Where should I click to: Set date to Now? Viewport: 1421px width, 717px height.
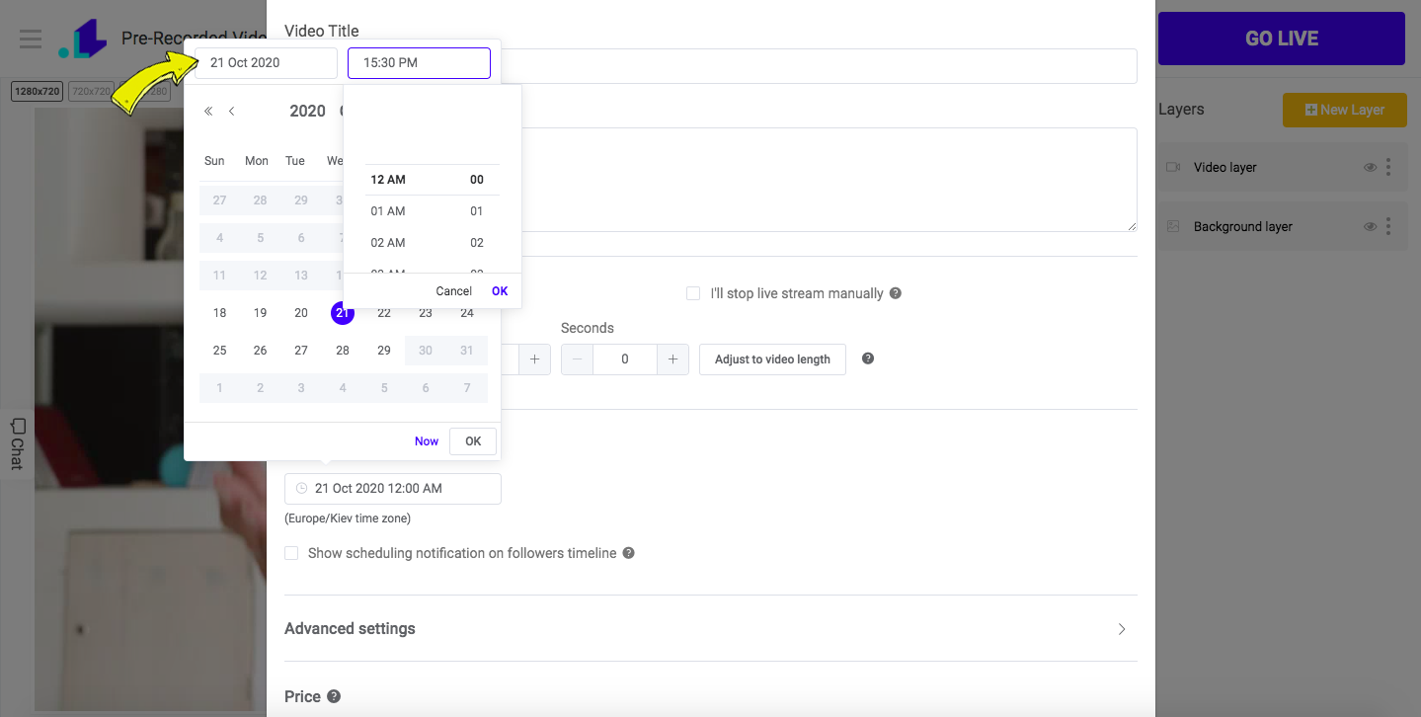pos(427,441)
